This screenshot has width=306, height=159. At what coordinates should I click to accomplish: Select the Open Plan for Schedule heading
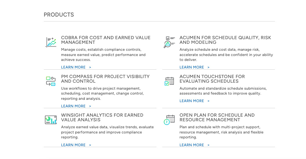tap(217, 118)
